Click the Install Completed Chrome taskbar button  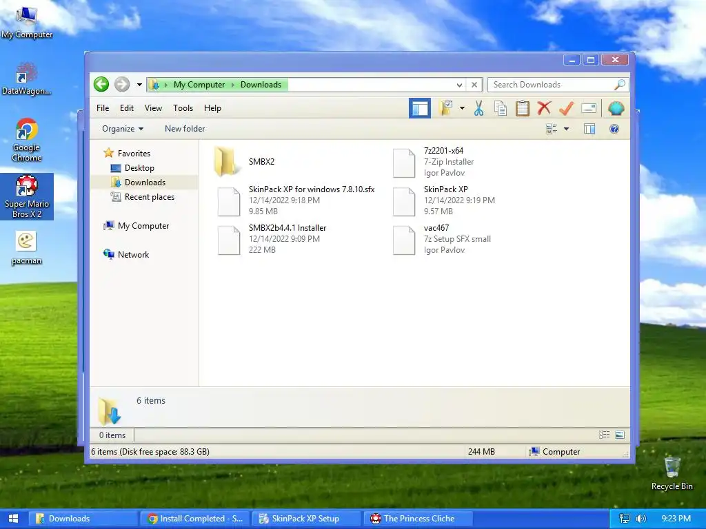[195, 519]
